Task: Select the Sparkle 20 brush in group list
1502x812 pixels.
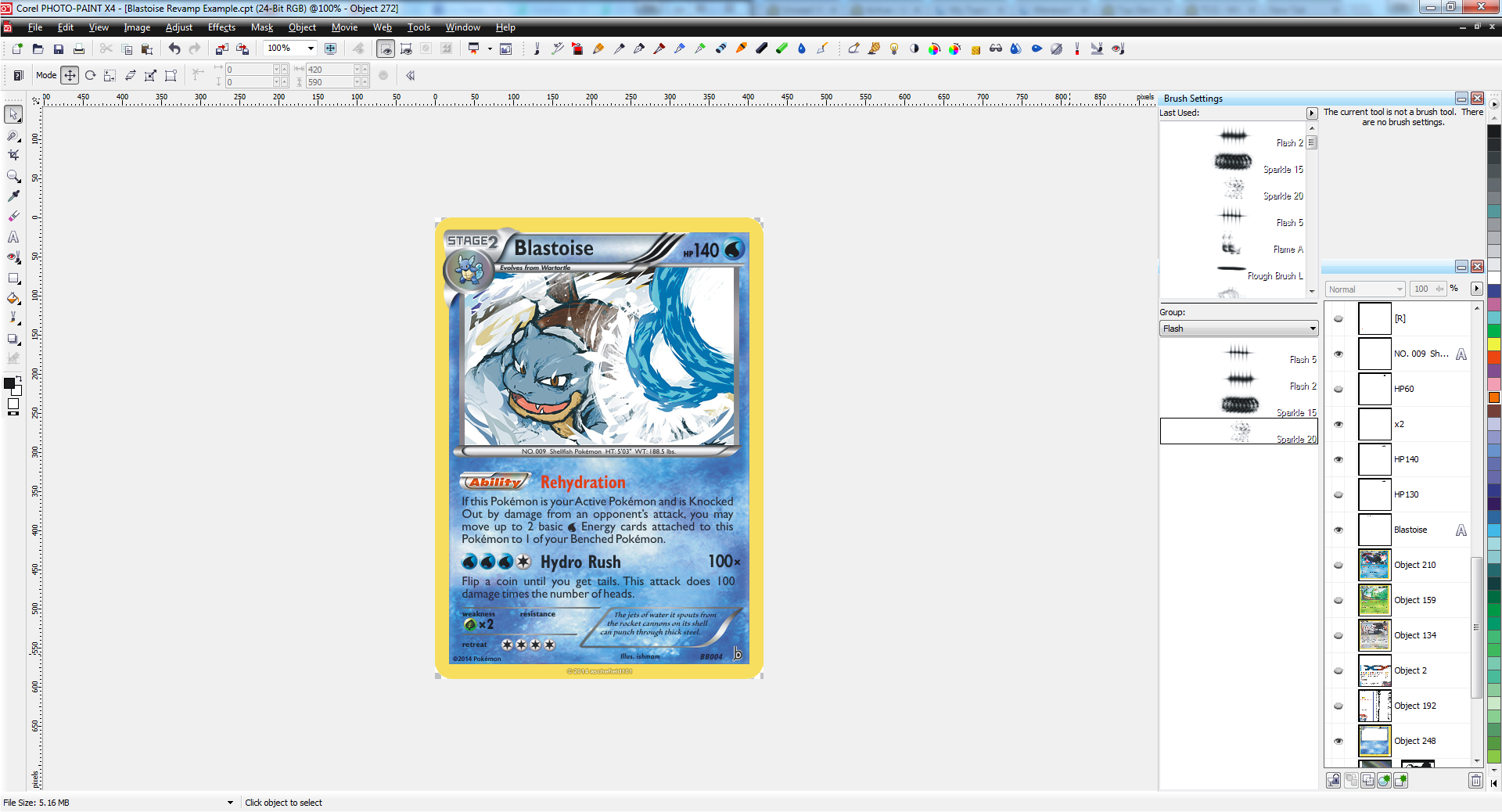Action: coord(1238,431)
